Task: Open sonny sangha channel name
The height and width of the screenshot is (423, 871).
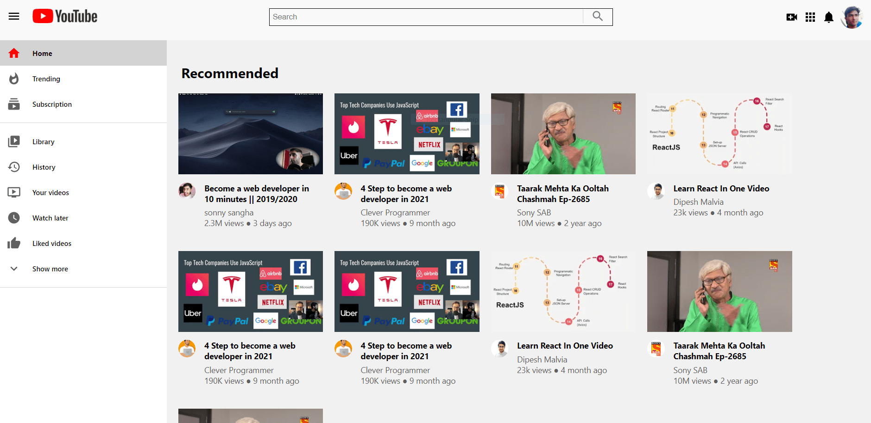Action: click(x=229, y=213)
